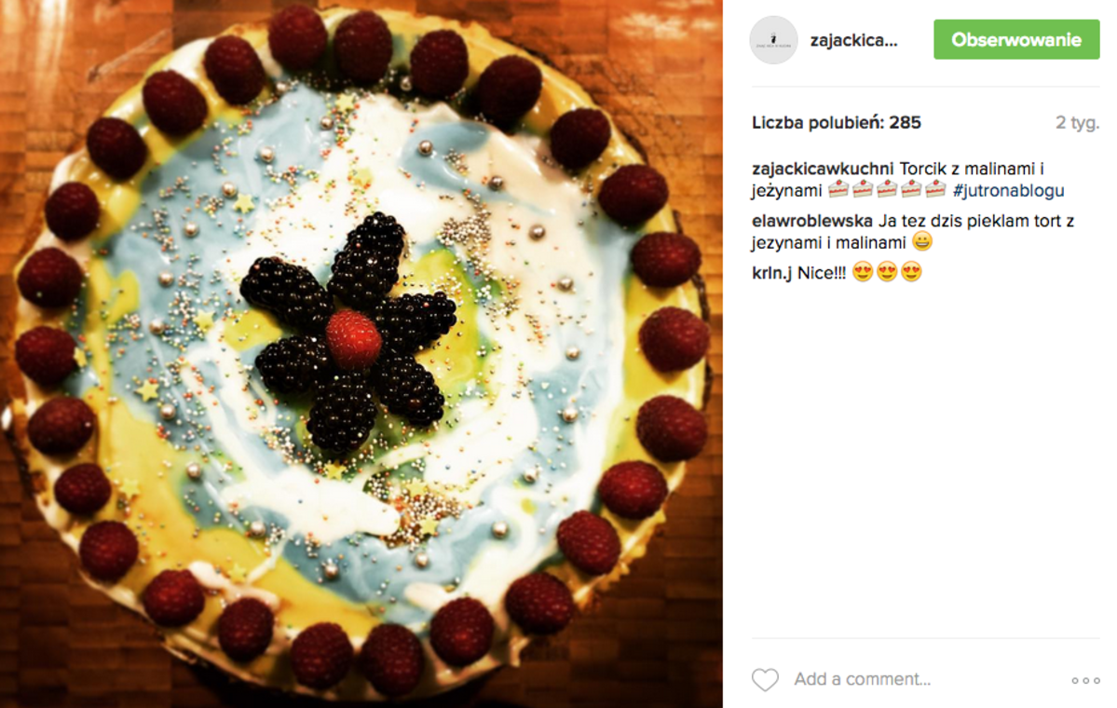Open the three dots more options menu
The image size is (1117, 708).
tap(1085, 681)
